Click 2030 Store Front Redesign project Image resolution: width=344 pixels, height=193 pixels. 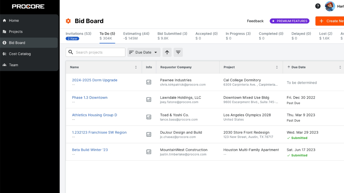click(246, 132)
